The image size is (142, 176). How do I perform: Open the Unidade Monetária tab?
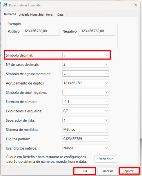pos(31,15)
